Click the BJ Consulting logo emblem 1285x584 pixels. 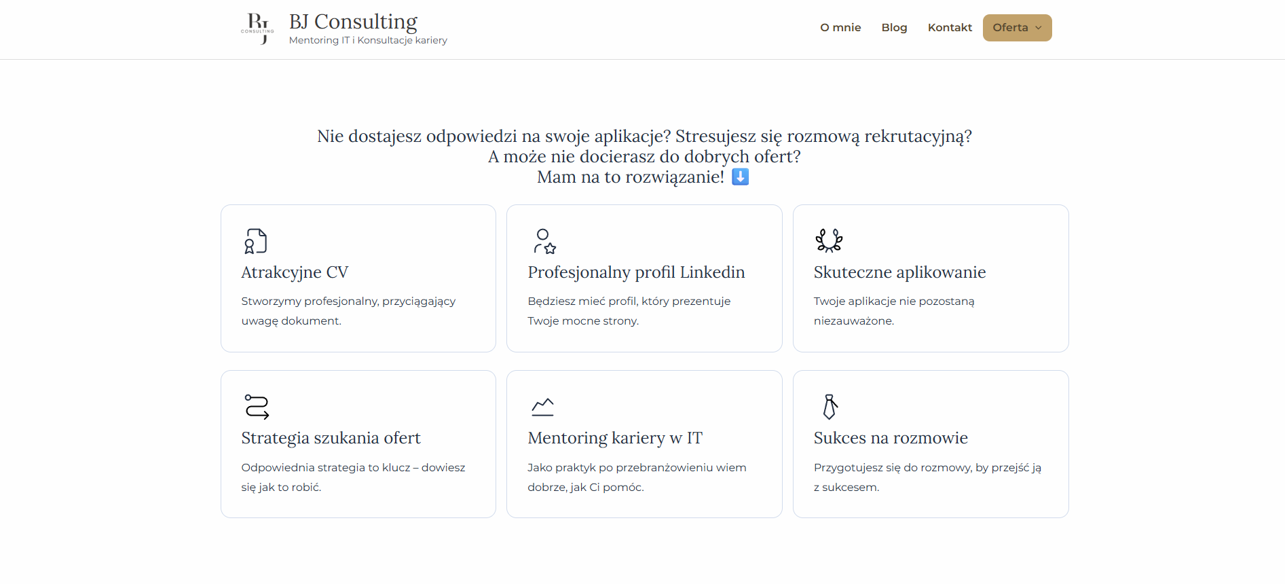point(258,29)
